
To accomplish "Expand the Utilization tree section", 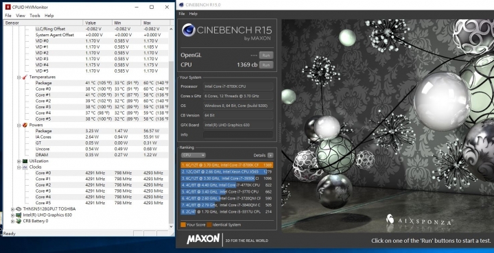I will tap(19, 161).
